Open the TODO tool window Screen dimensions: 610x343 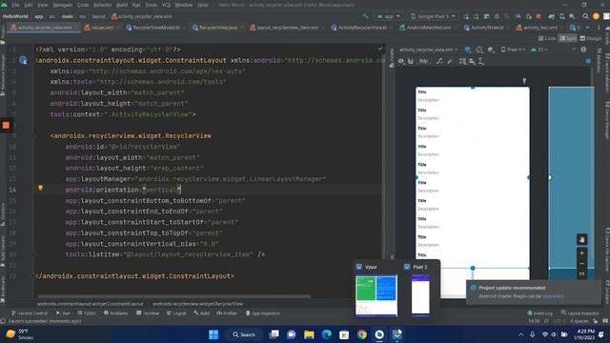(x=87, y=313)
